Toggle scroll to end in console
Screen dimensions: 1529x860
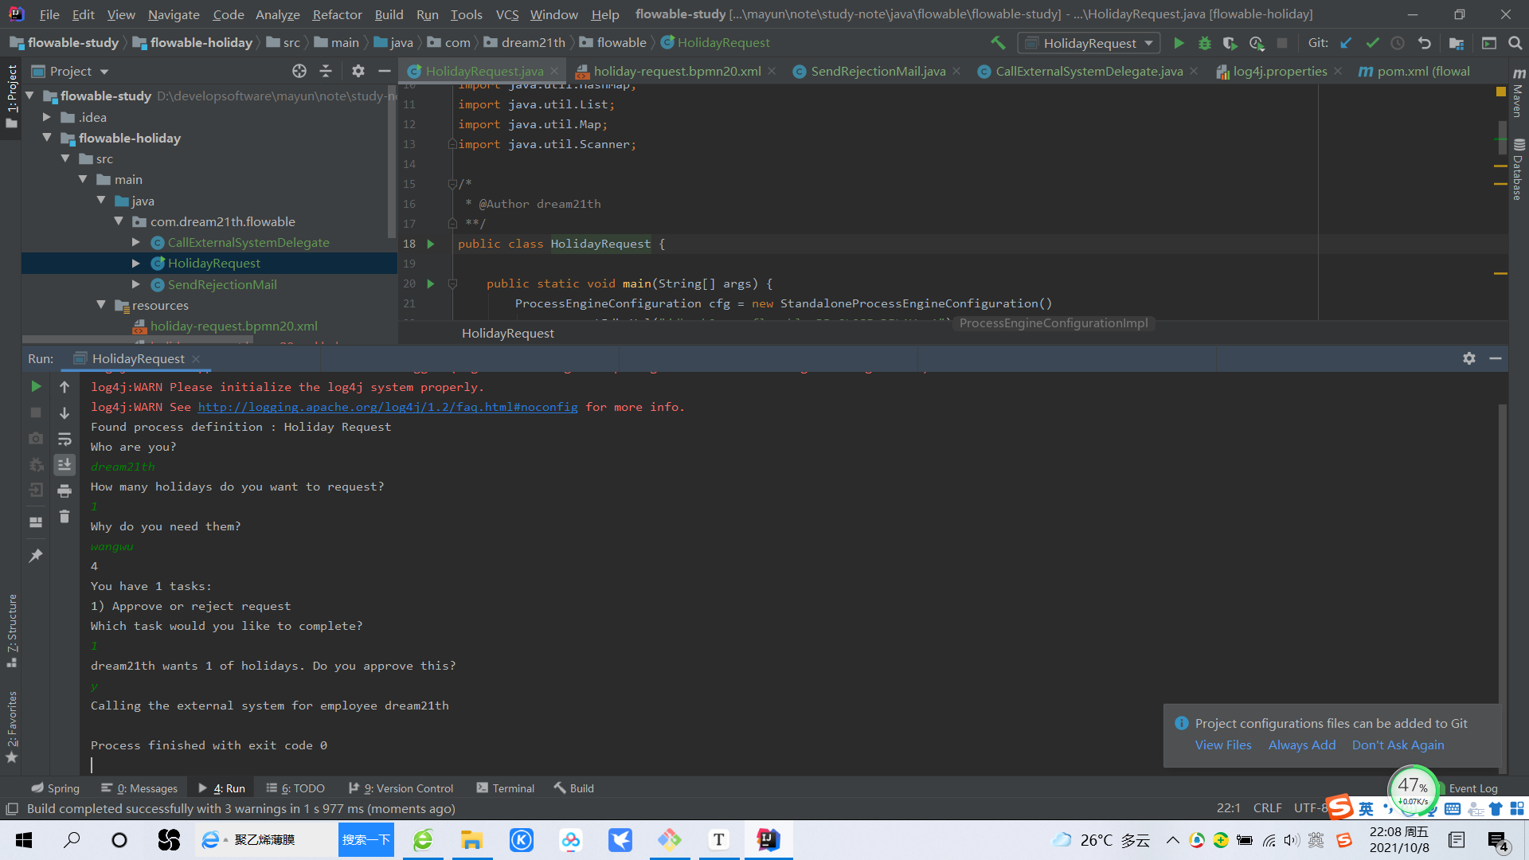(x=65, y=464)
